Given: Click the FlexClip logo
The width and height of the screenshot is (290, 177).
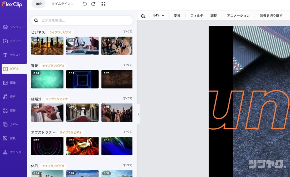Looking at the screenshot, I should pyautogui.click(x=12, y=4).
